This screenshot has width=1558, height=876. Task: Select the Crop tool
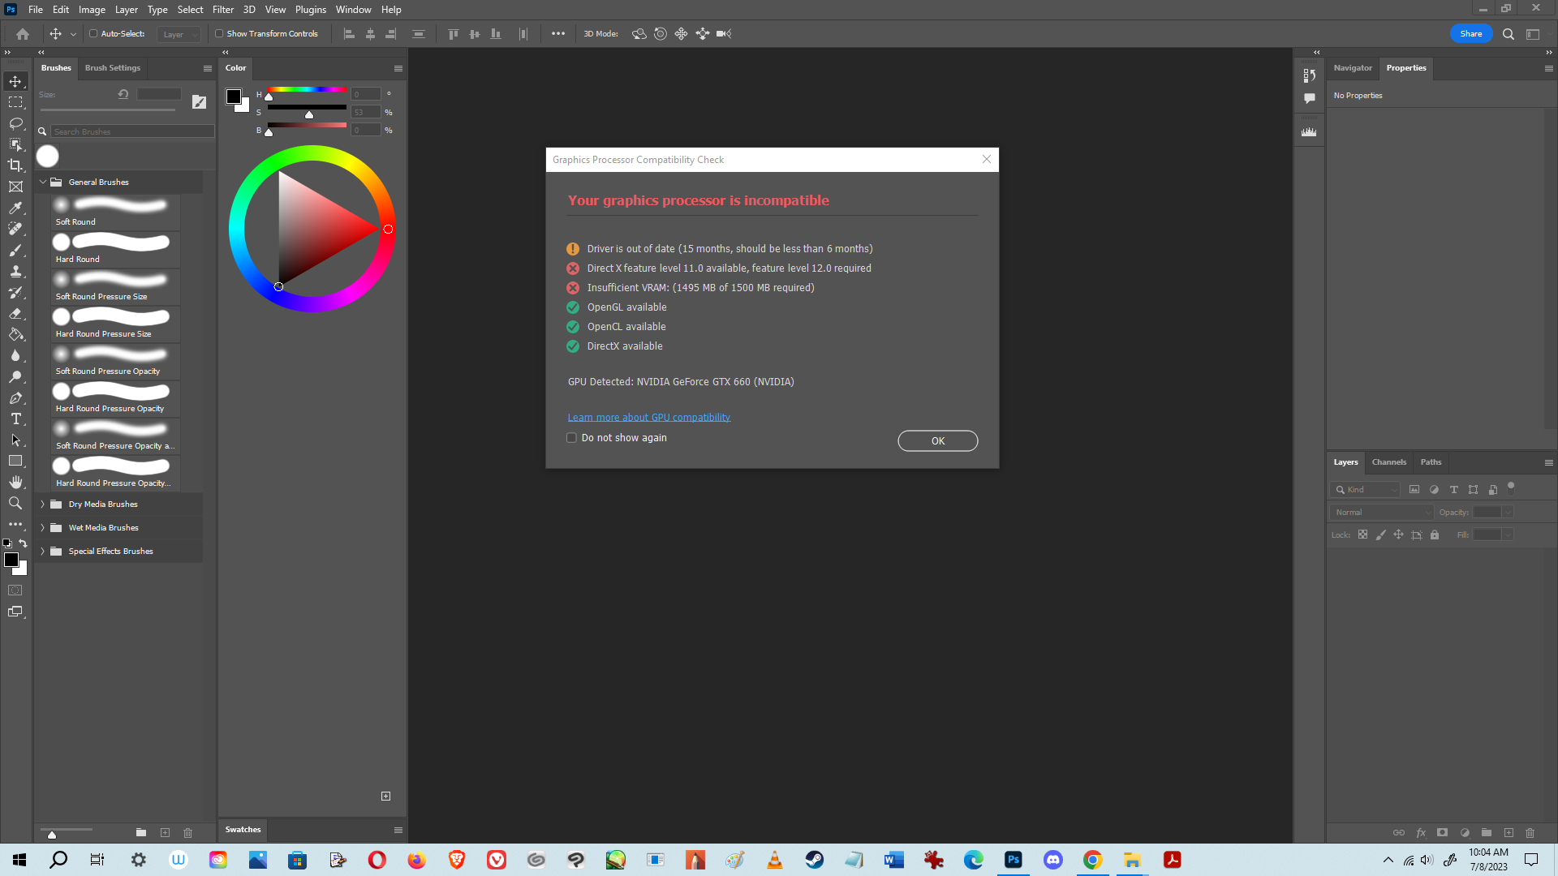15,165
